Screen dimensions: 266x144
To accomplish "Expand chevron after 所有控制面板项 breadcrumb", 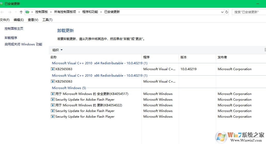I will click(x=79, y=12).
